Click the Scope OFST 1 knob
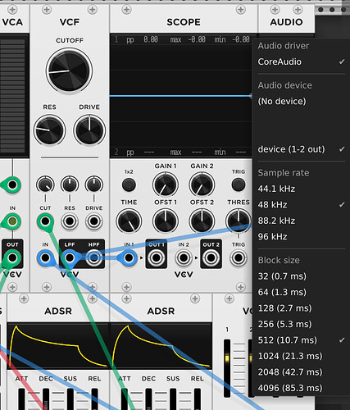 point(166,221)
